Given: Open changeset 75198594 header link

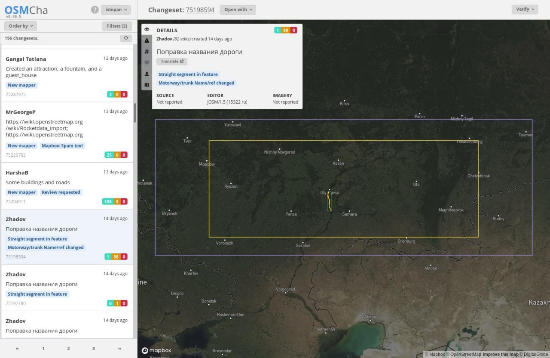Looking at the screenshot, I should [x=200, y=10].
